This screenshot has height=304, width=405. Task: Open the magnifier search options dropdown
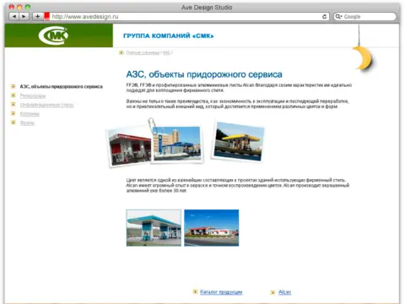[338, 17]
